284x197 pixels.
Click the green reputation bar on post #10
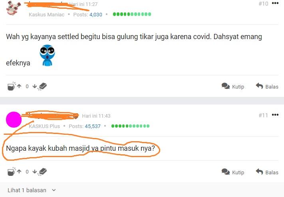click(x=132, y=14)
